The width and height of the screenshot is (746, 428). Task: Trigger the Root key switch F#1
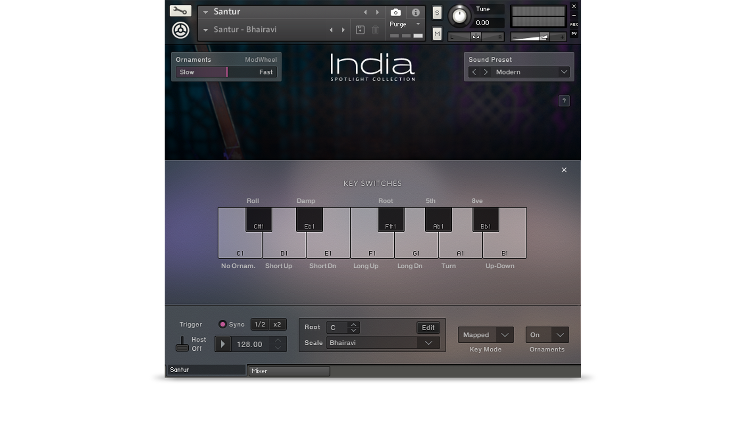[391, 219]
